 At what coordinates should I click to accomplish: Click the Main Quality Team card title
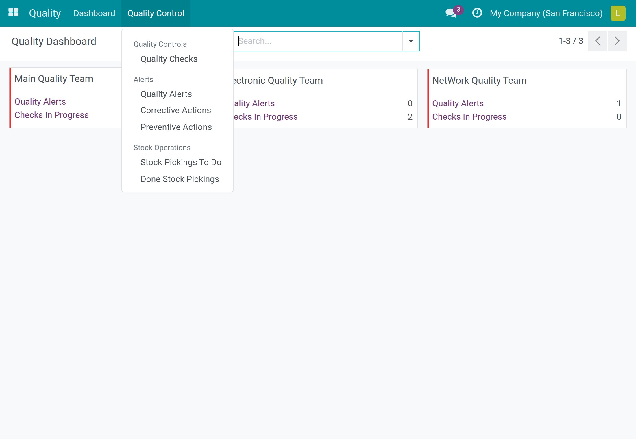click(54, 79)
